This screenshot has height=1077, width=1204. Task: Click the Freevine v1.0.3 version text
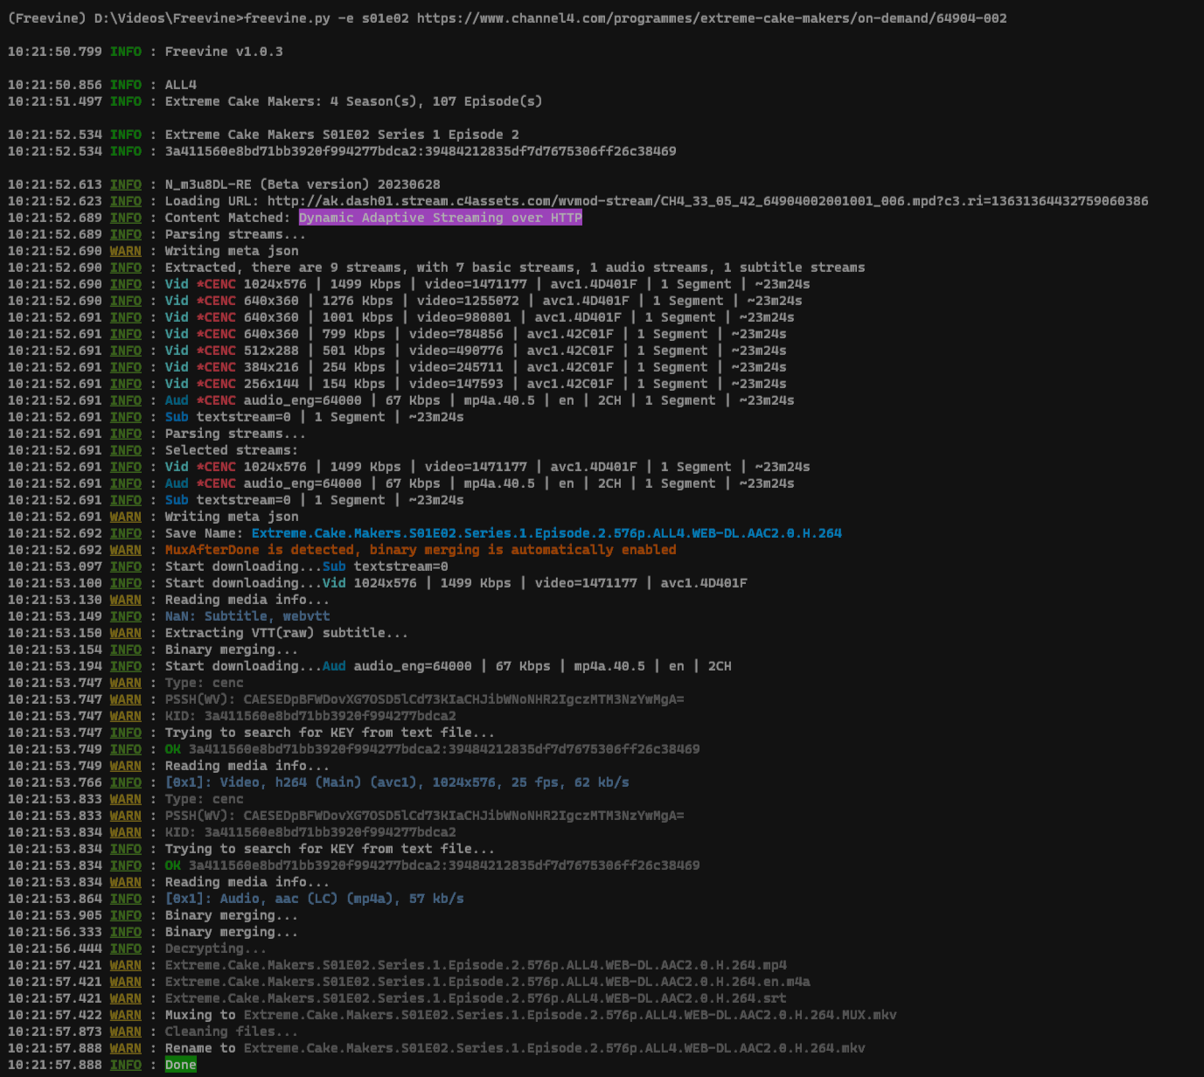pos(223,52)
